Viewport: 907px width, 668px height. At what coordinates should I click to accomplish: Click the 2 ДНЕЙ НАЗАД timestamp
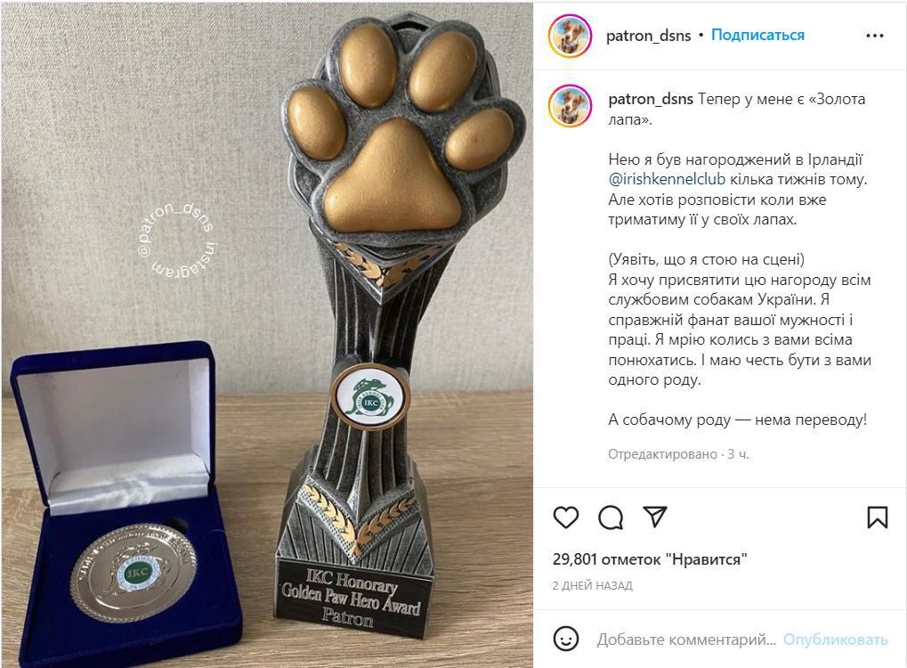[592, 586]
